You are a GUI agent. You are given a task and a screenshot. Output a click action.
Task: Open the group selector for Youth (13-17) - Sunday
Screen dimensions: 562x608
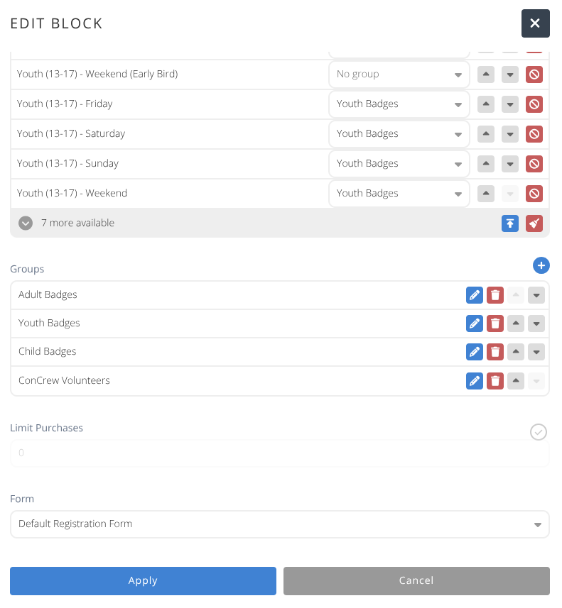(399, 163)
